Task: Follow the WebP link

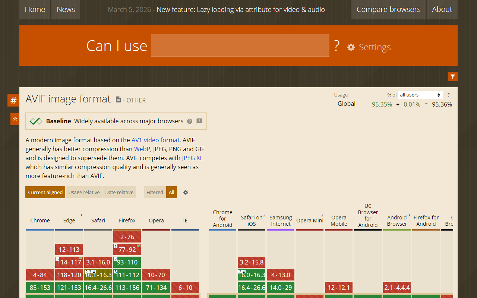Action: pos(142,149)
